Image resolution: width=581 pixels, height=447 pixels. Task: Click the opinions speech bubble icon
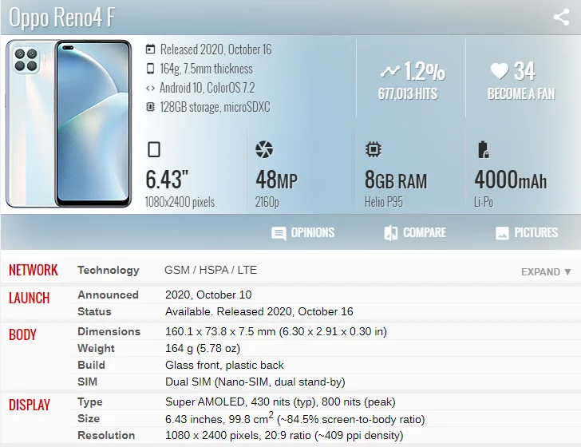[279, 234]
